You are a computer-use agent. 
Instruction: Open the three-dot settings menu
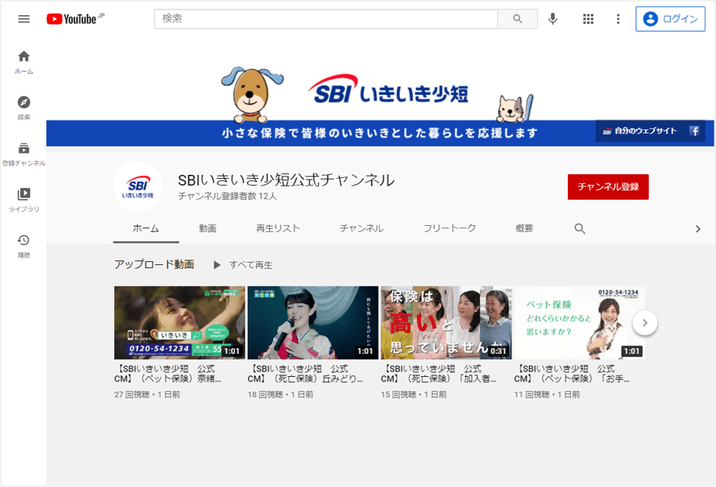pyautogui.click(x=618, y=18)
